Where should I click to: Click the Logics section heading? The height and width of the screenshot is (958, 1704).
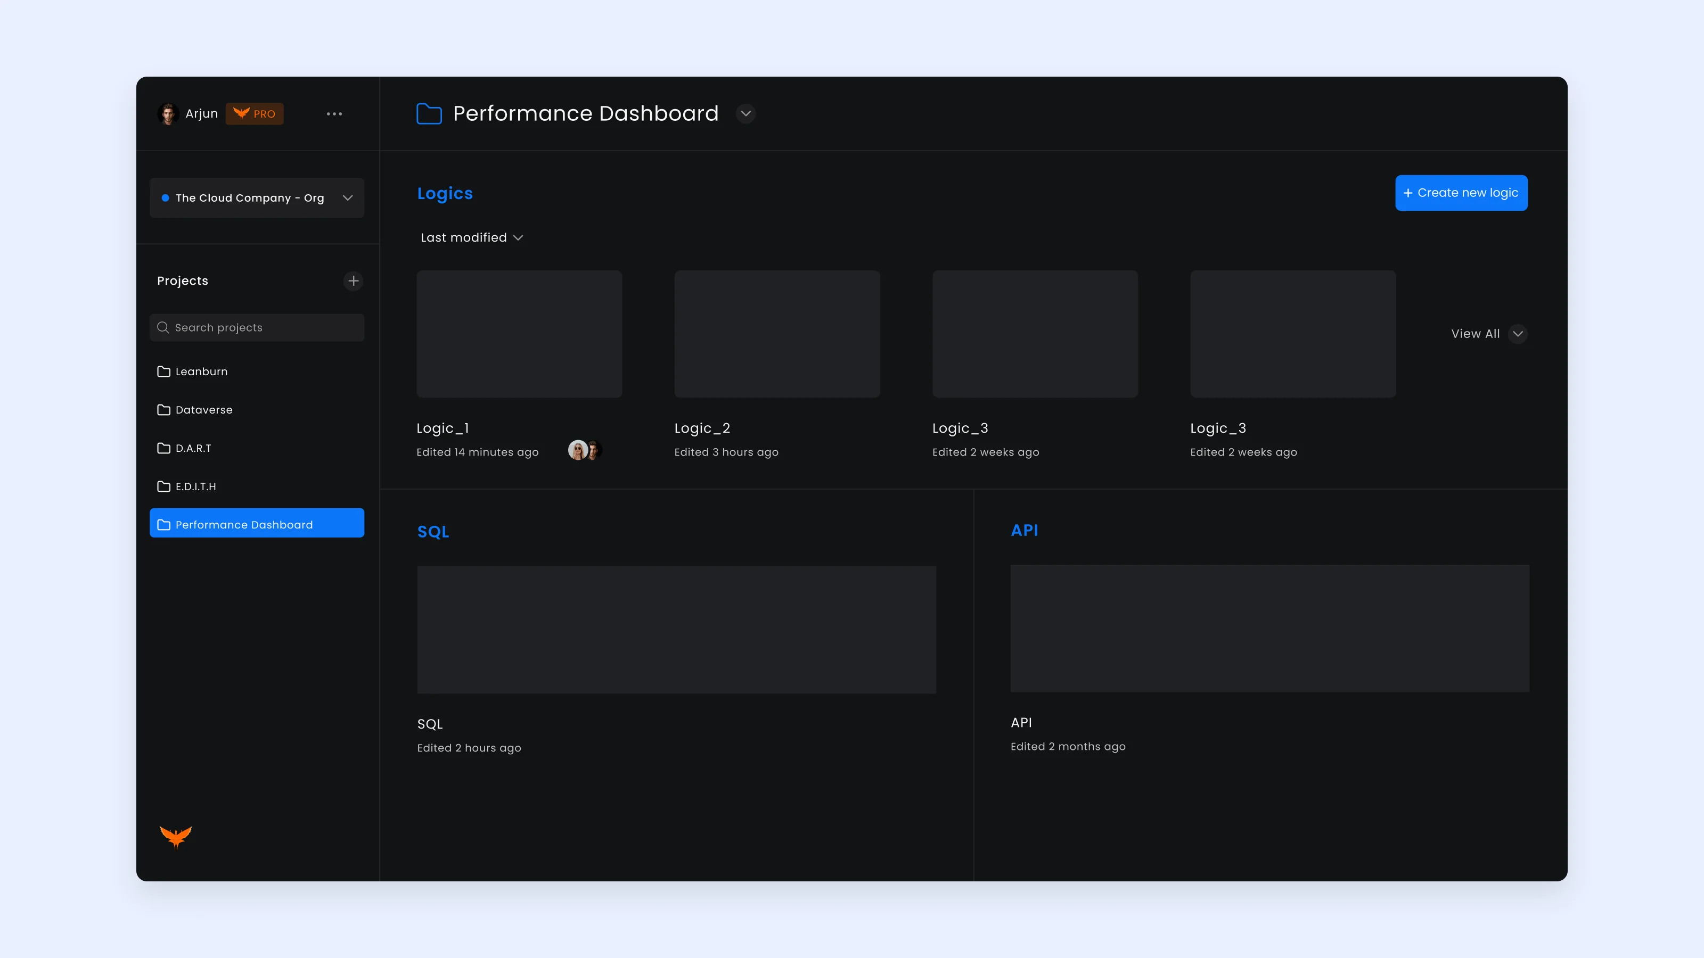point(445,194)
